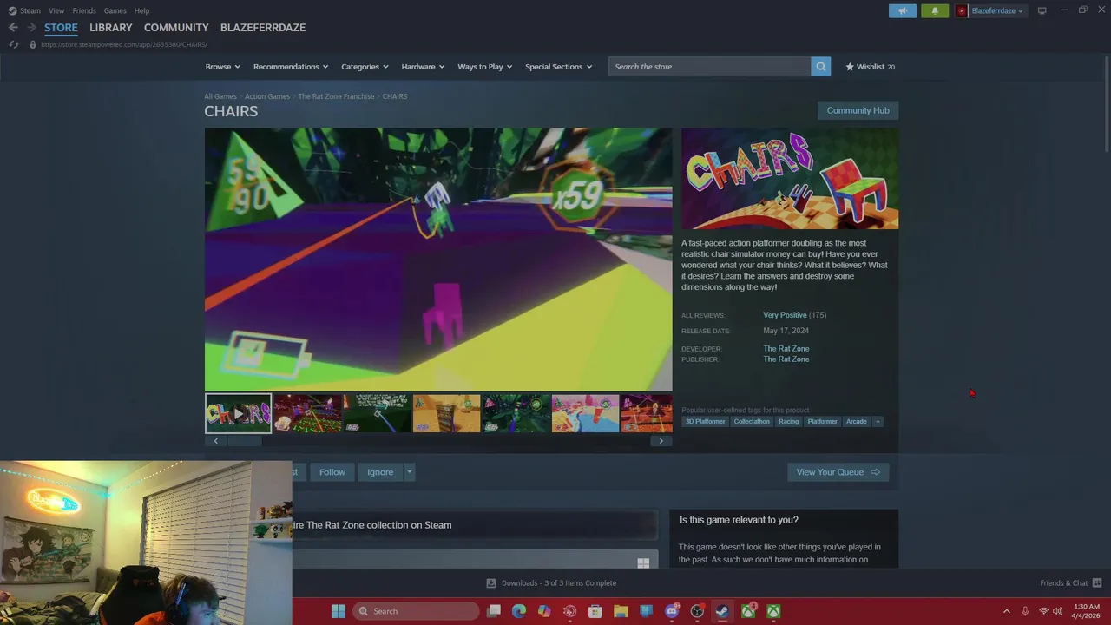
Task: Switch to the COMMUNITY tab
Action: (176, 28)
